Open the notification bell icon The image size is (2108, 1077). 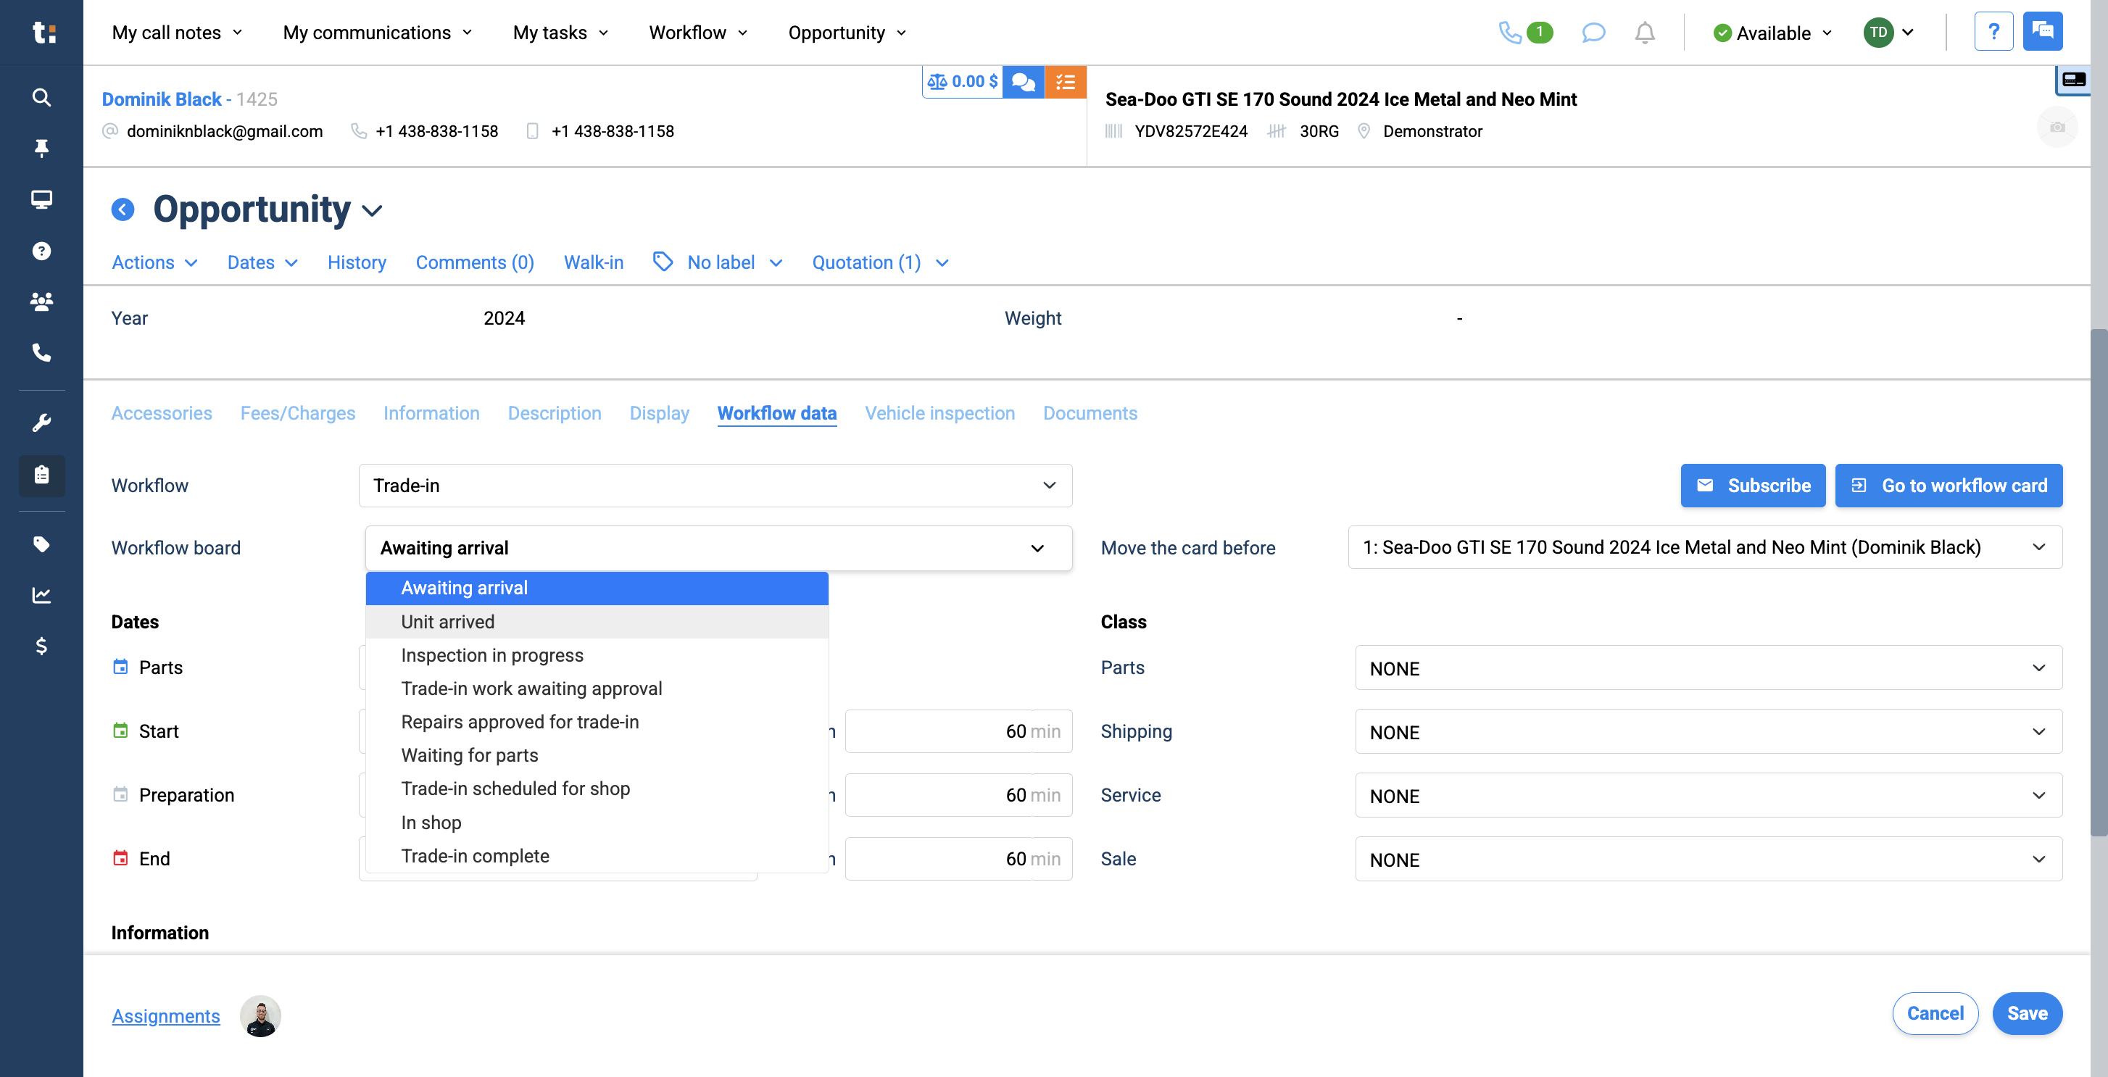(x=1645, y=33)
